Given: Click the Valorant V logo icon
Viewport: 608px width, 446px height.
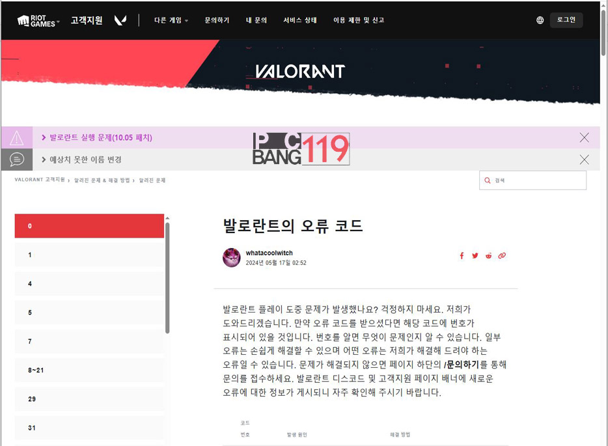Looking at the screenshot, I should click(120, 21).
